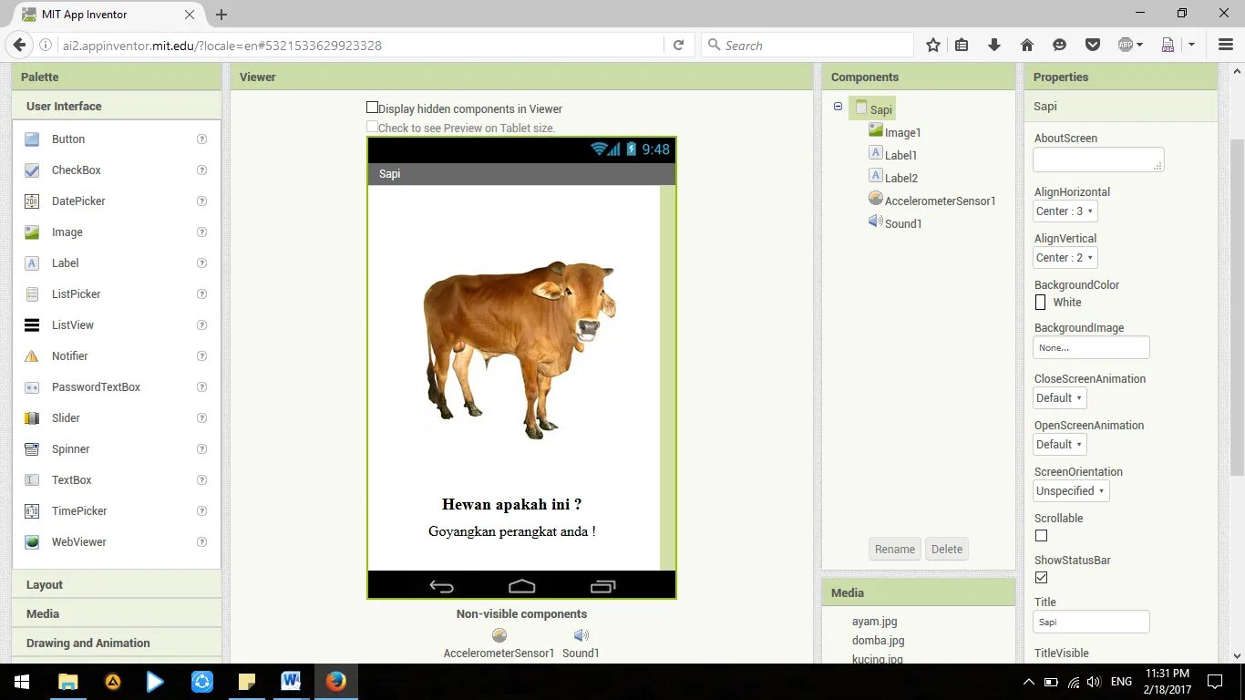This screenshot has width=1245, height=700.
Task: Collapse the Sapi component tree
Action: (x=838, y=106)
